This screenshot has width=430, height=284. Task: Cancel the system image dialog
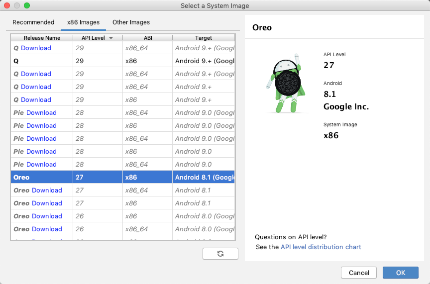(x=359, y=273)
